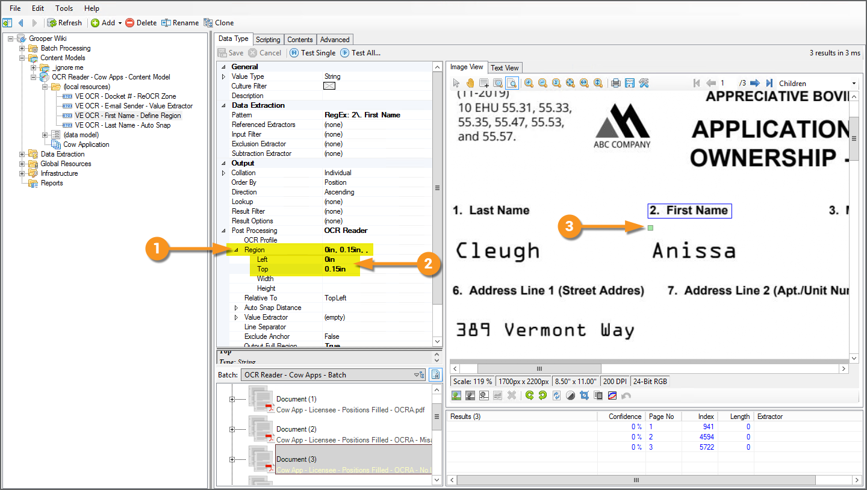Click the half-filled contrast circle icon
The image size is (867, 490).
(x=570, y=395)
